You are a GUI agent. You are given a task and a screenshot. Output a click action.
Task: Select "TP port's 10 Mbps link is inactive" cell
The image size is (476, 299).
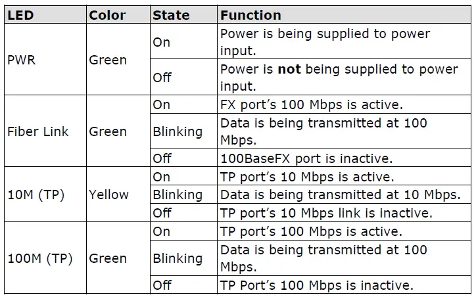pos(327,213)
